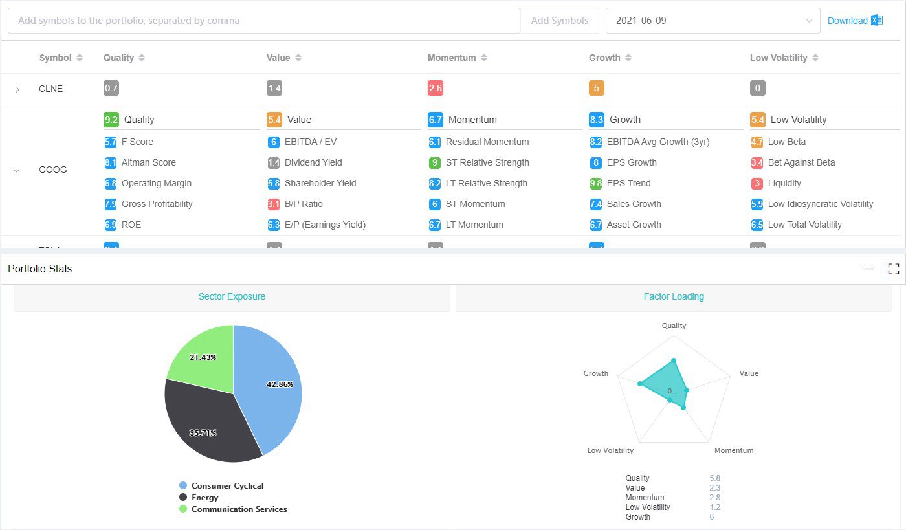Image resolution: width=906 pixels, height=530 pixels.
Task: Collapse the GOOG row details
Action: click(x=17, y=170)
